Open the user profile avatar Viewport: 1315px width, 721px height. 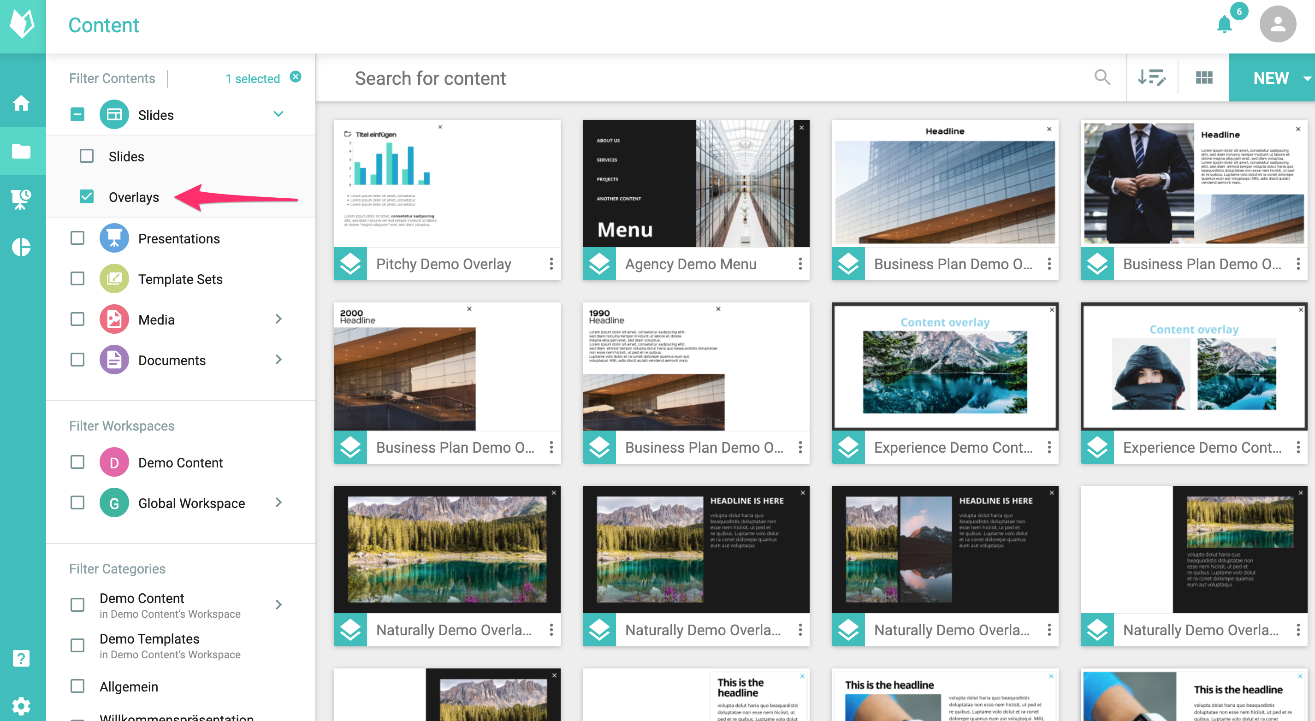click(x=1278, y=24)
